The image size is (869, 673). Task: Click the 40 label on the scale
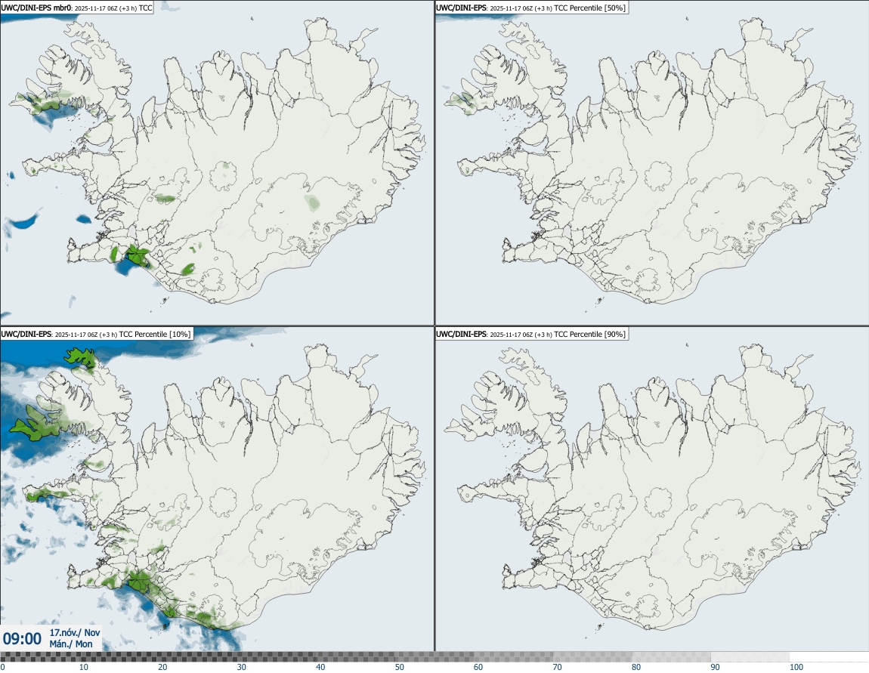click(x=320, y=667)
